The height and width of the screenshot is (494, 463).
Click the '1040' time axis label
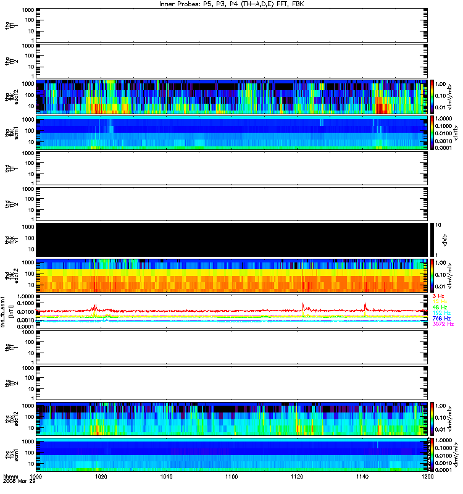(x=166, y=477)
